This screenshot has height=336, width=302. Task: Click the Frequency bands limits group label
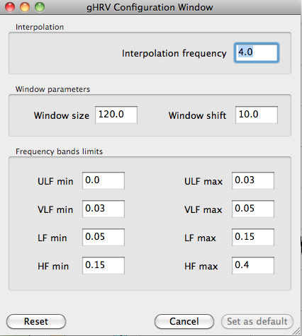(x=59, y=151)
